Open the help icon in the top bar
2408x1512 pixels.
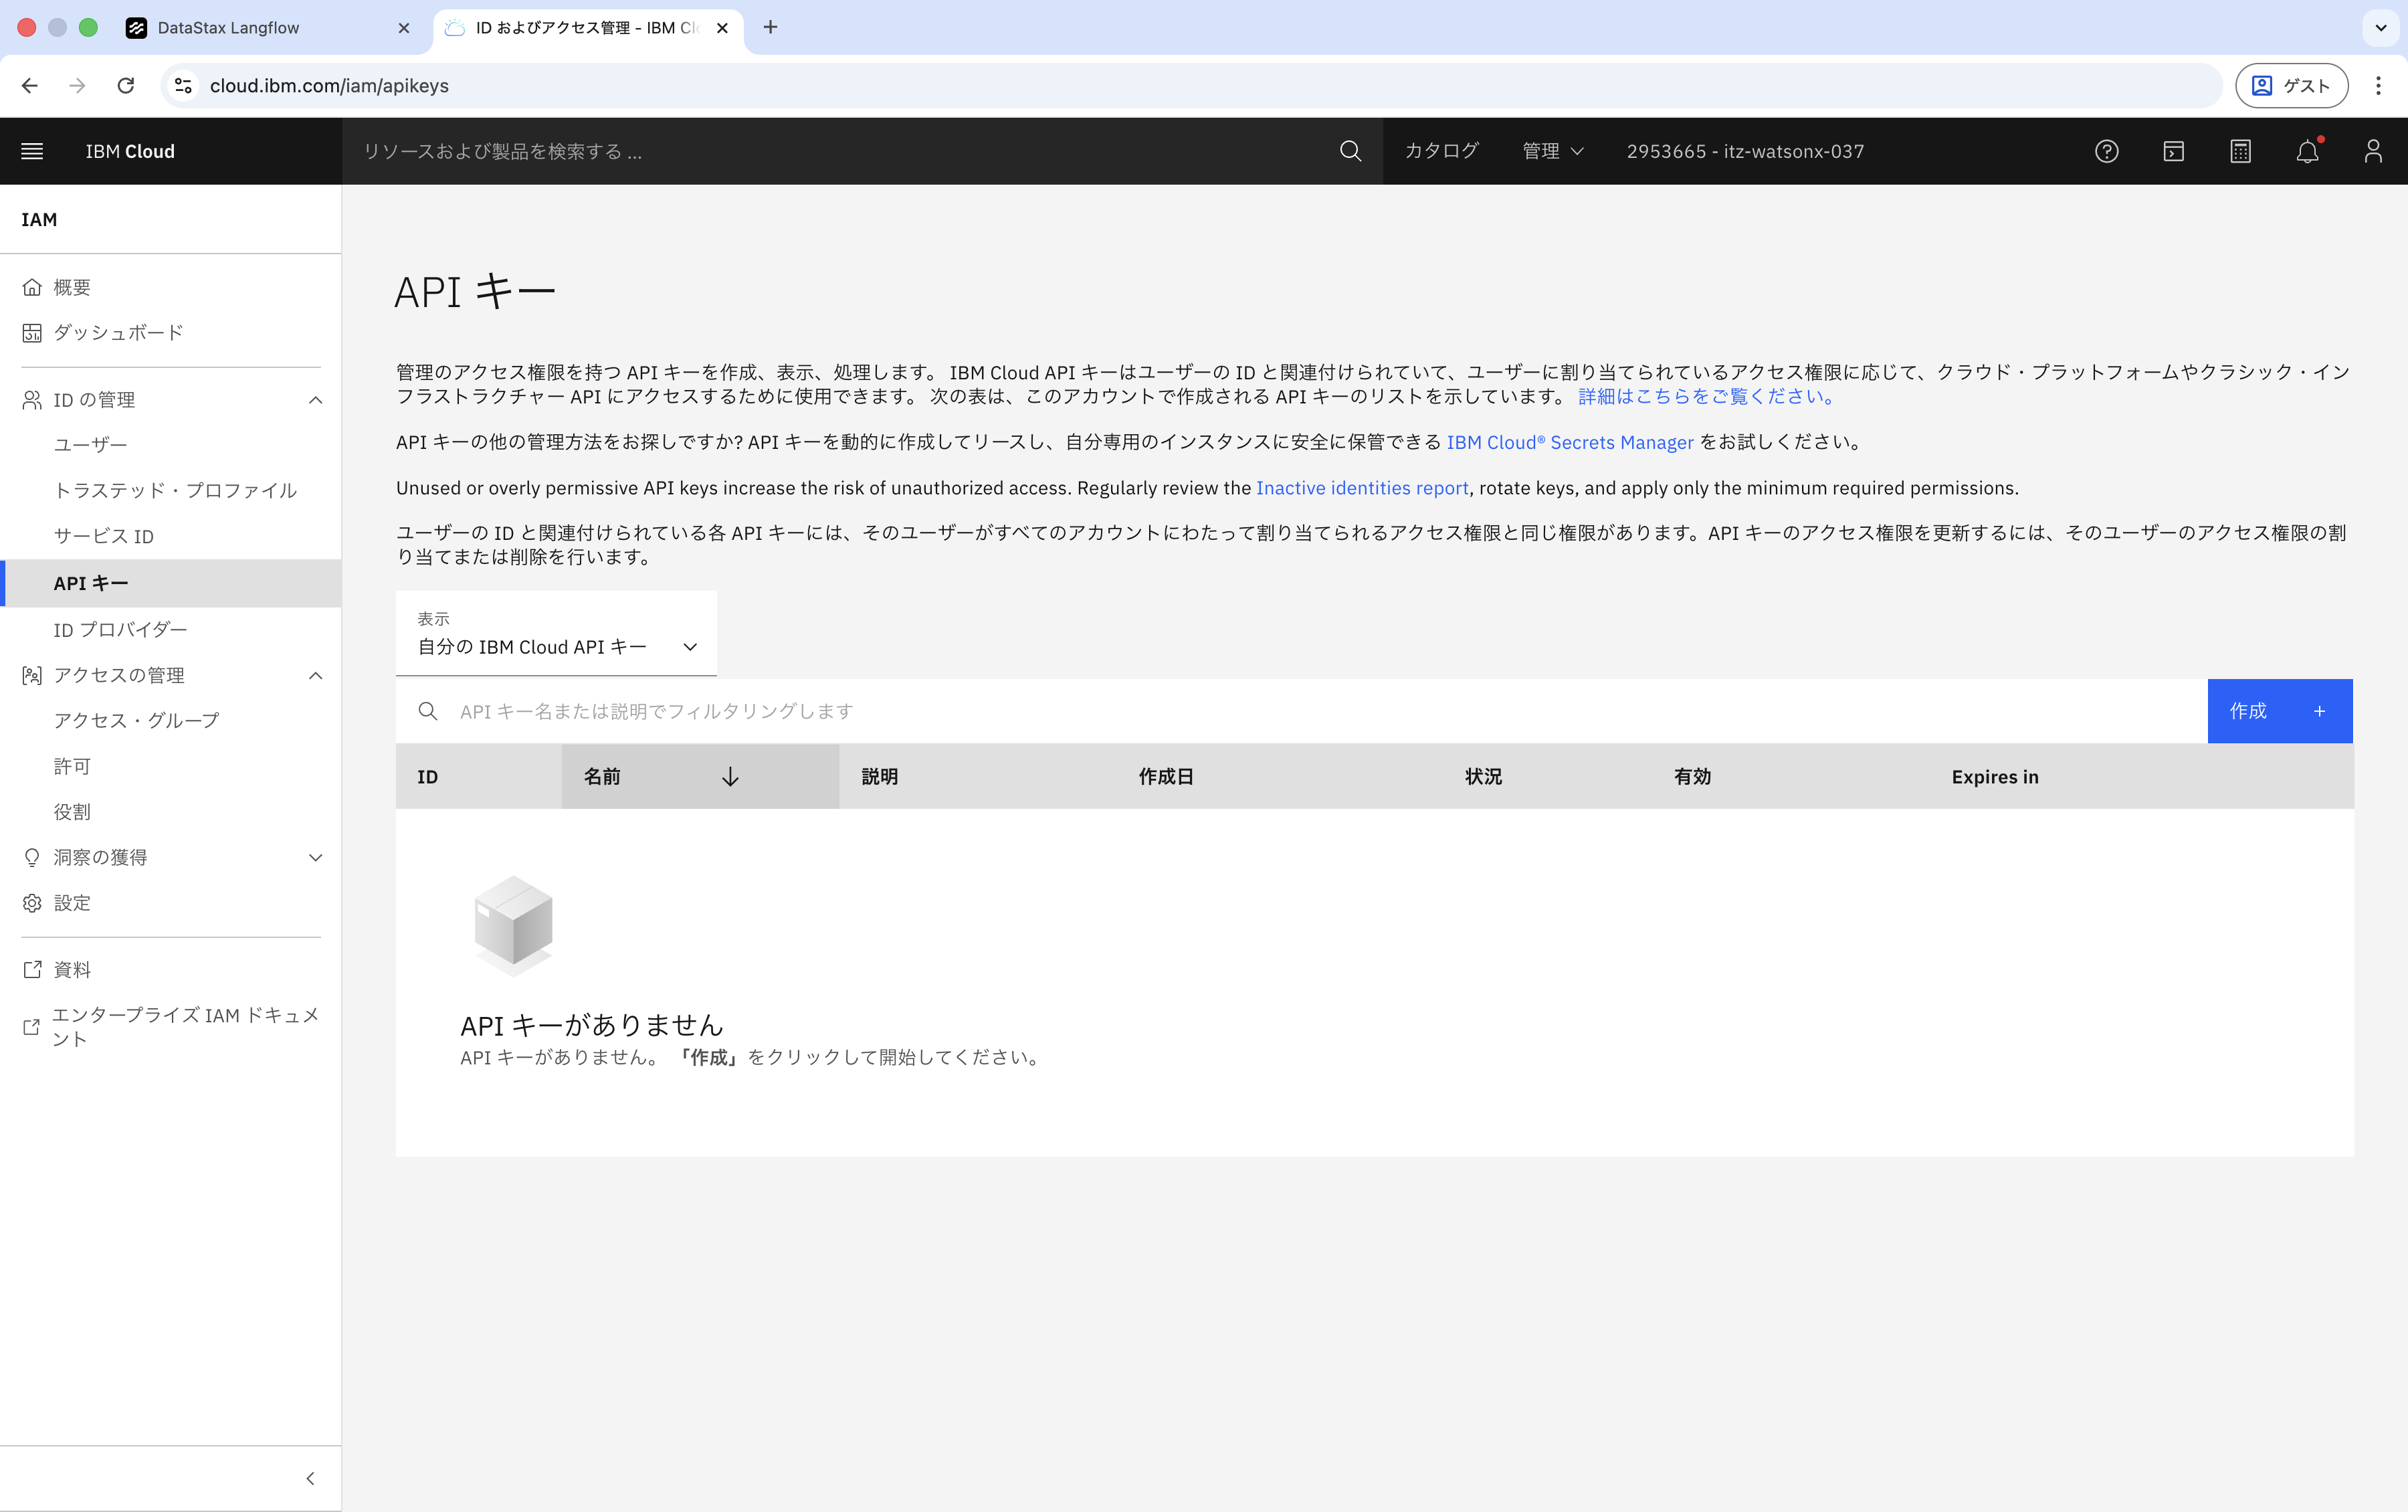tap(2106, 151)
